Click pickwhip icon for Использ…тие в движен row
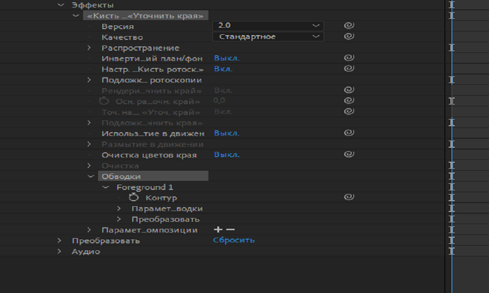 [x=349, y=133]
